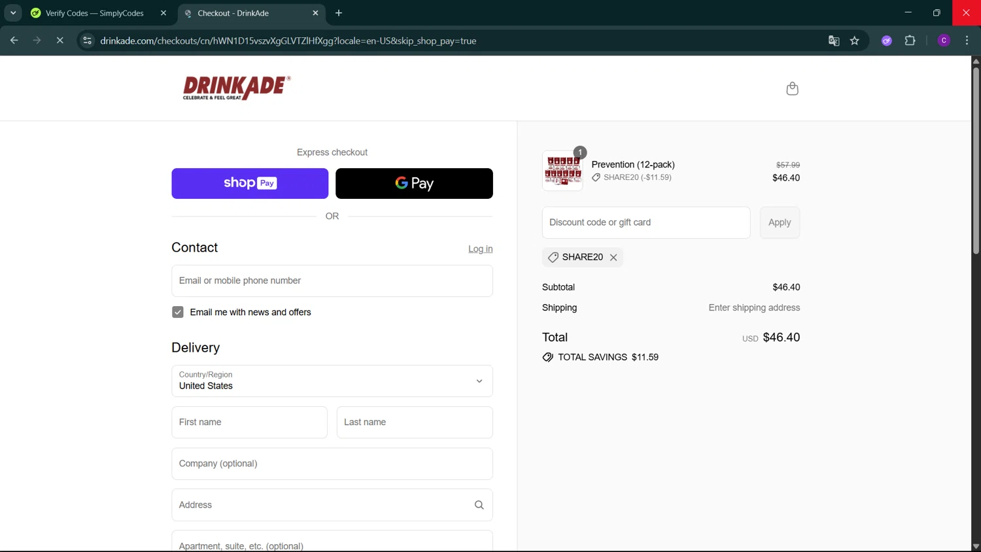Open the cart bag icon
This screenshot has height=552, width=981.
coord(792,88)
